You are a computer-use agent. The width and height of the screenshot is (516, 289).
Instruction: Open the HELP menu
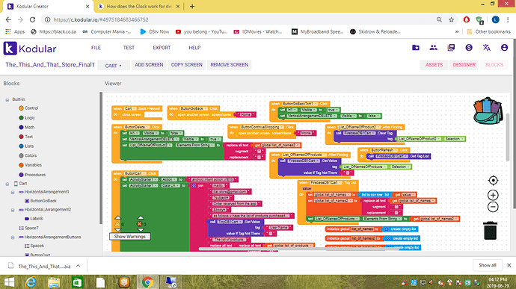tap(194, 48)
